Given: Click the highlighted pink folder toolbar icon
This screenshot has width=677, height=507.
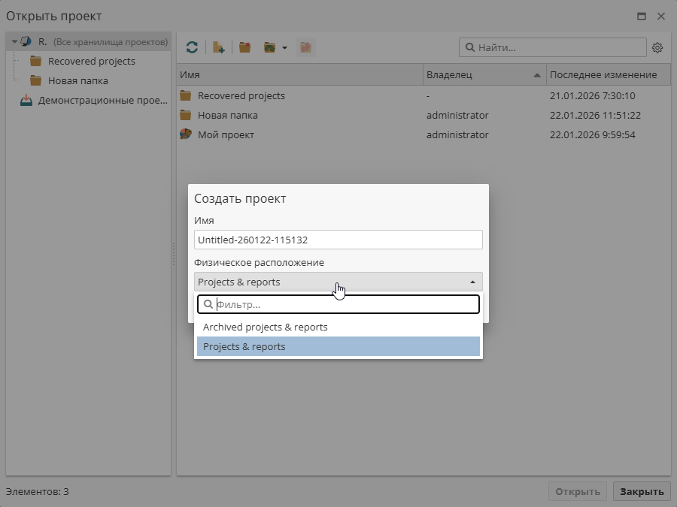Looking at the screenshot, I should pos(305,47).
